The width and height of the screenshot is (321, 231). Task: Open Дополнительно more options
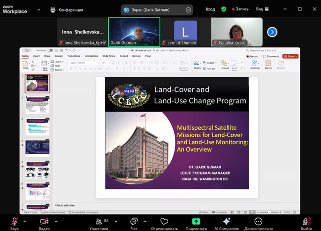pos(259,224)
